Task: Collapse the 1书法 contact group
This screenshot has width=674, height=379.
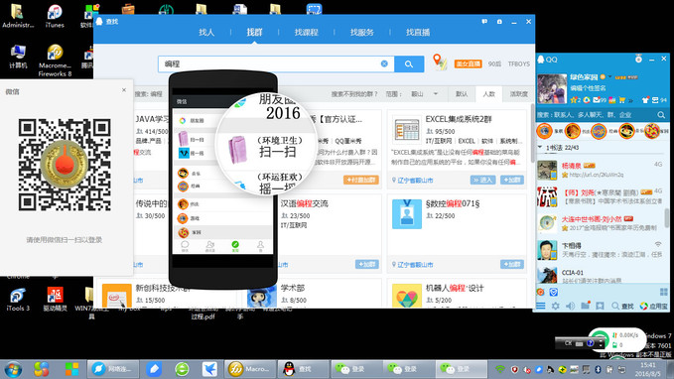Action: [x=540, y=148]
